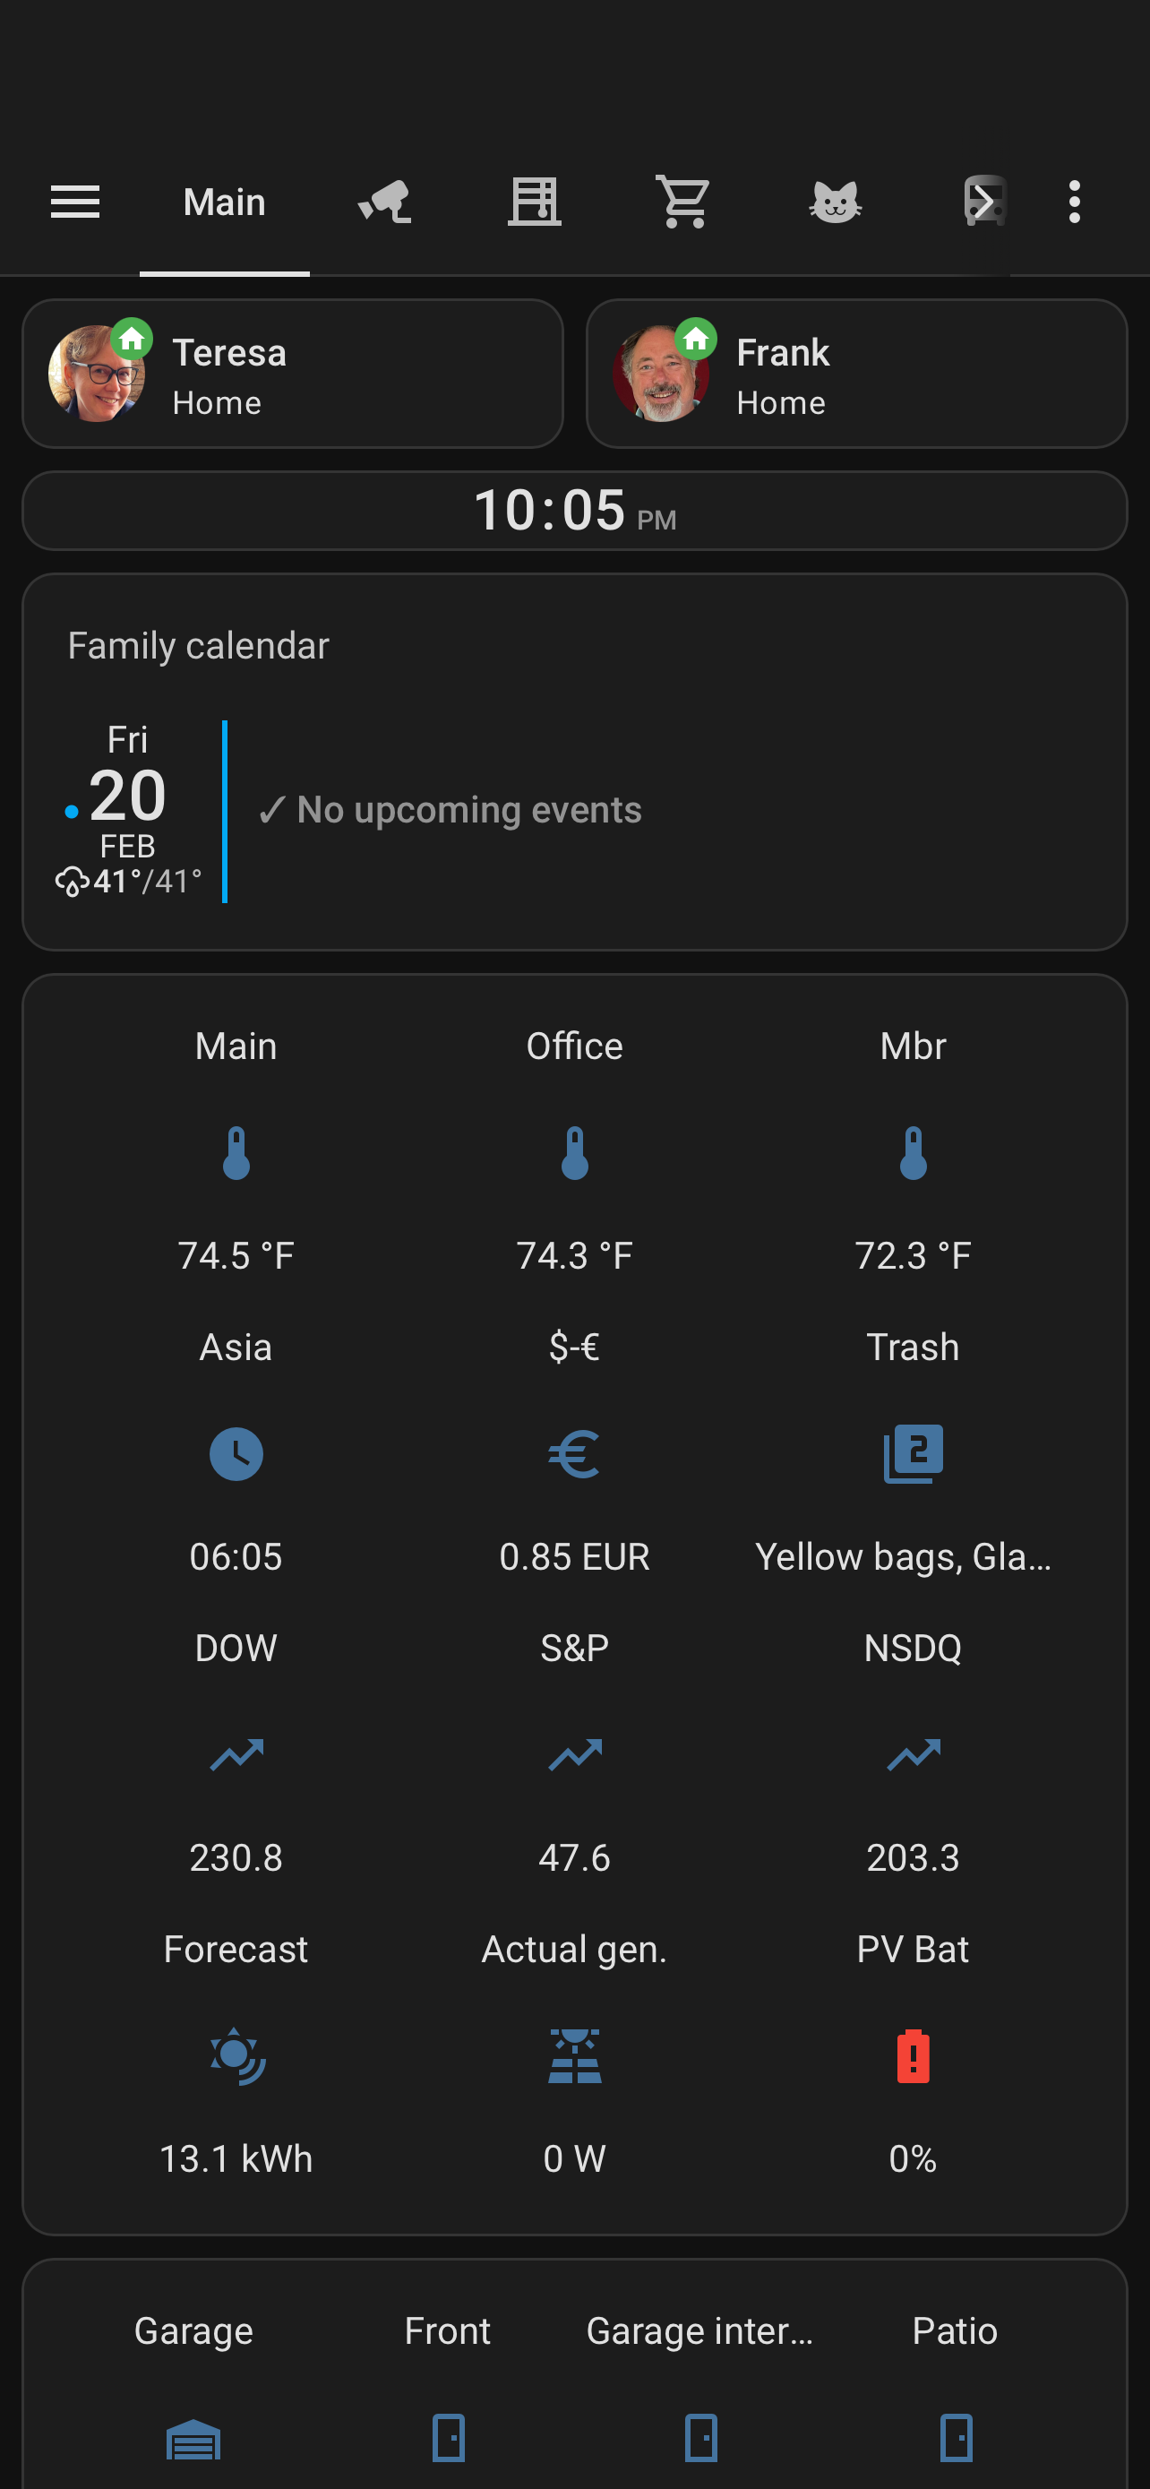Click the euro exchange rate icon
The image size is (1150, 2489).
click(574, 1453)
